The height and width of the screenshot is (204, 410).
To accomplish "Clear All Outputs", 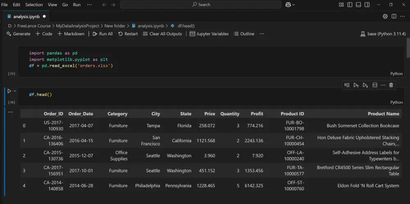I will click(x=162, y=34).
